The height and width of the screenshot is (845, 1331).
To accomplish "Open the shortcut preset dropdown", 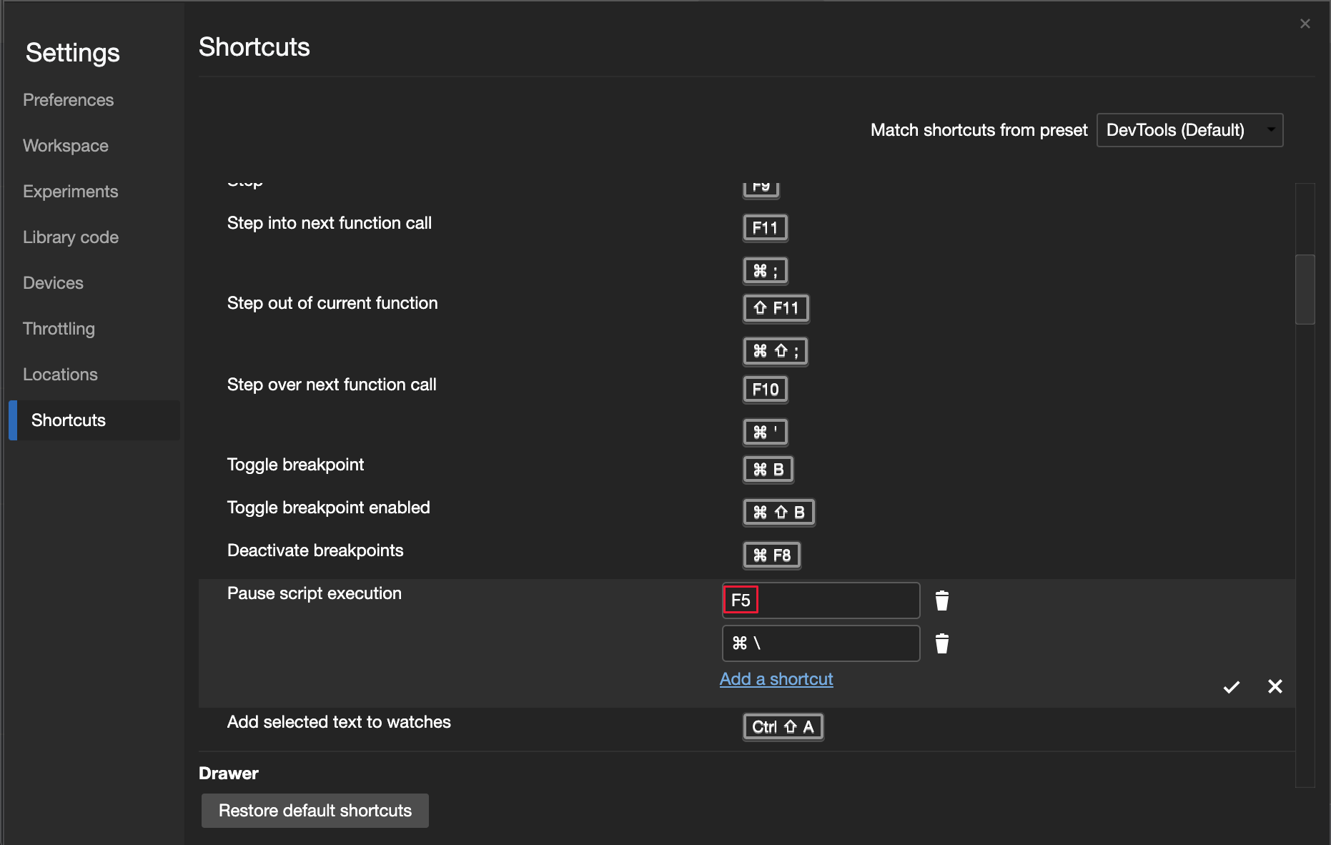I will pos(1190,130).
